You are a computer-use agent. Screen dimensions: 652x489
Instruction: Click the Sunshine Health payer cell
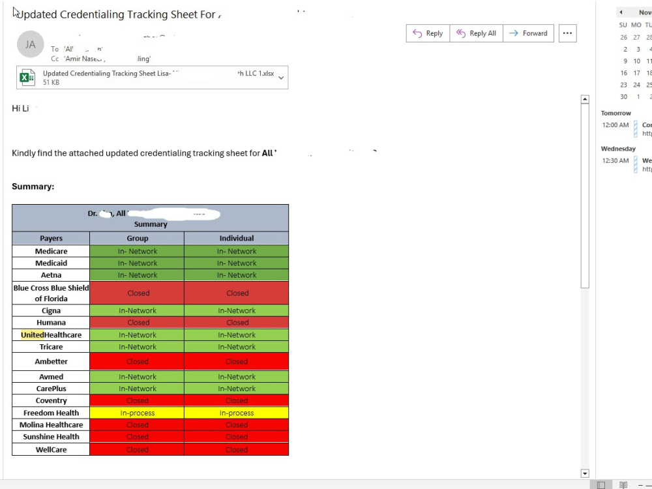(51, 437)
